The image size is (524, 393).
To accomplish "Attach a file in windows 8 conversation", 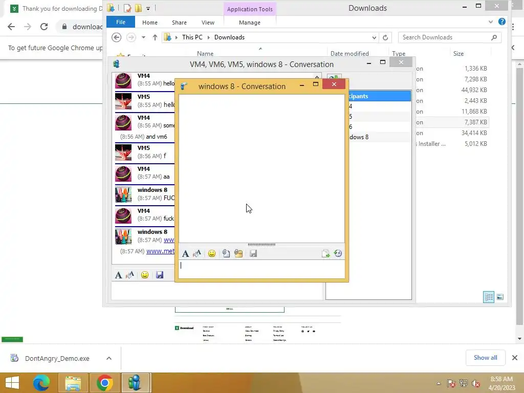I will [x=226, y=254].
